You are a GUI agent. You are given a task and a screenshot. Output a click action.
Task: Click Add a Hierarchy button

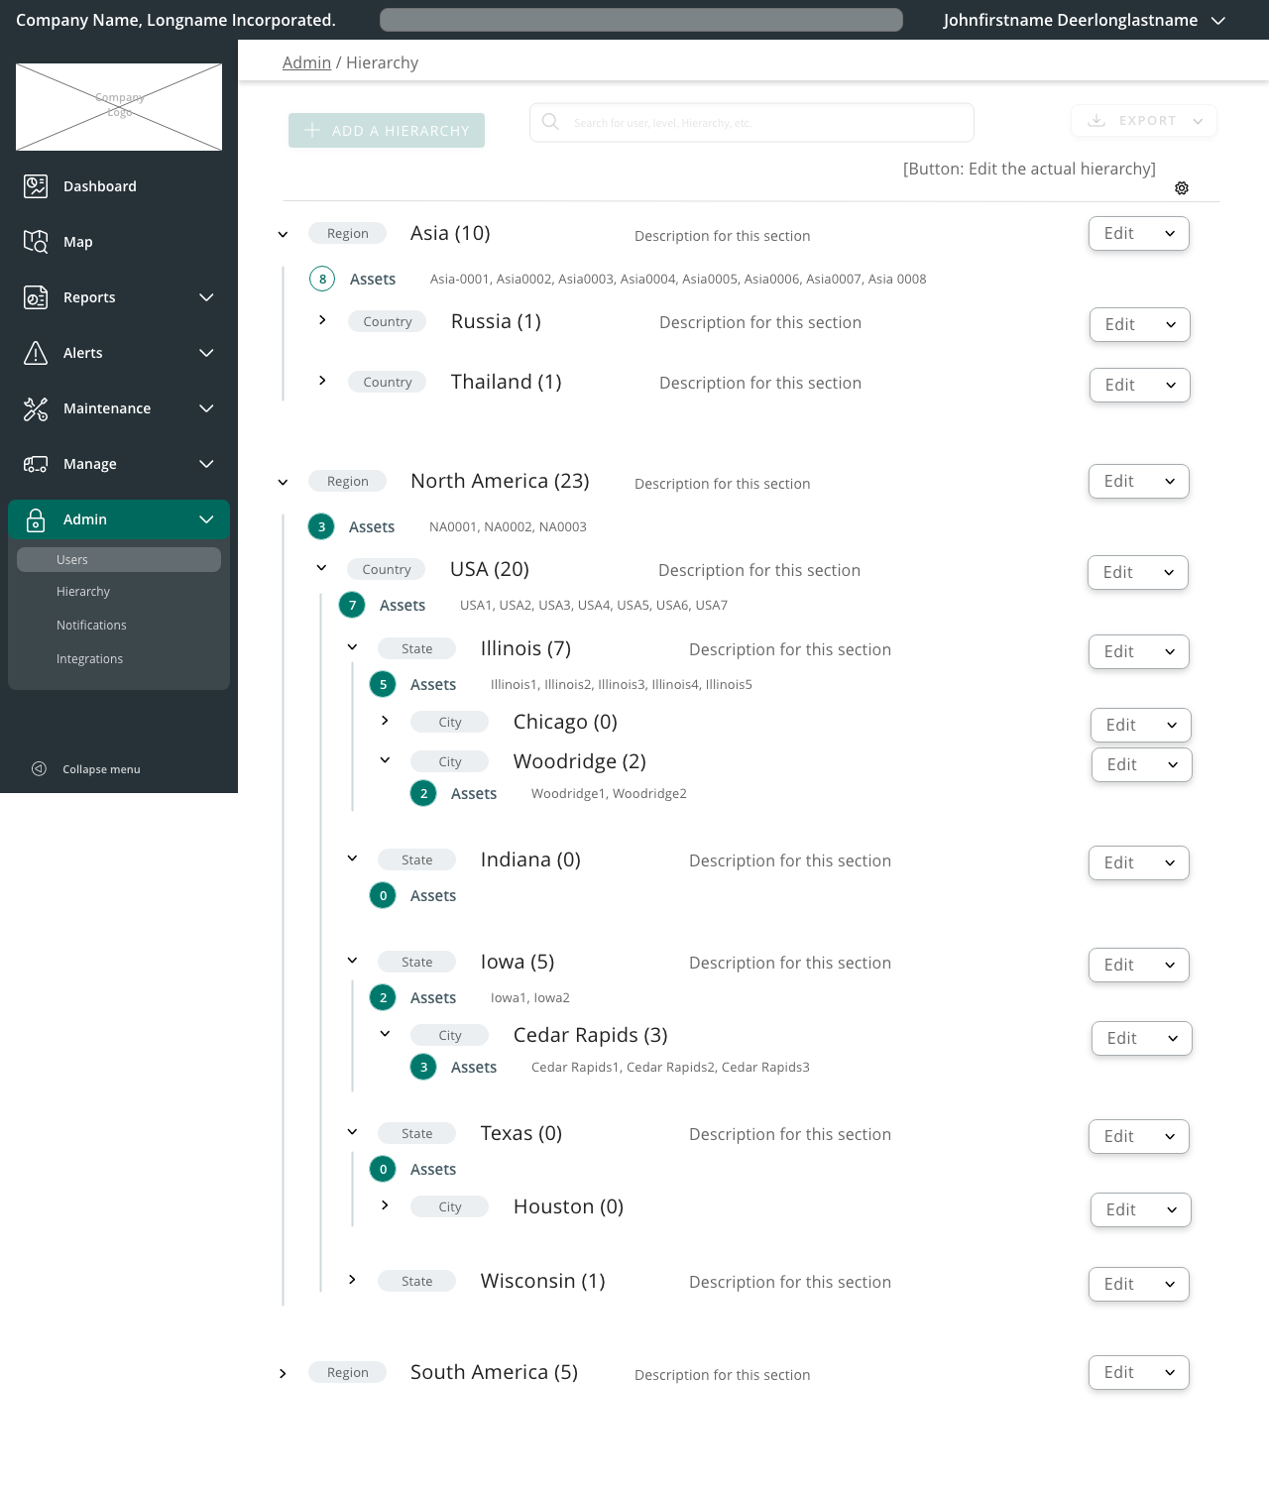click(x=387, y=131)
